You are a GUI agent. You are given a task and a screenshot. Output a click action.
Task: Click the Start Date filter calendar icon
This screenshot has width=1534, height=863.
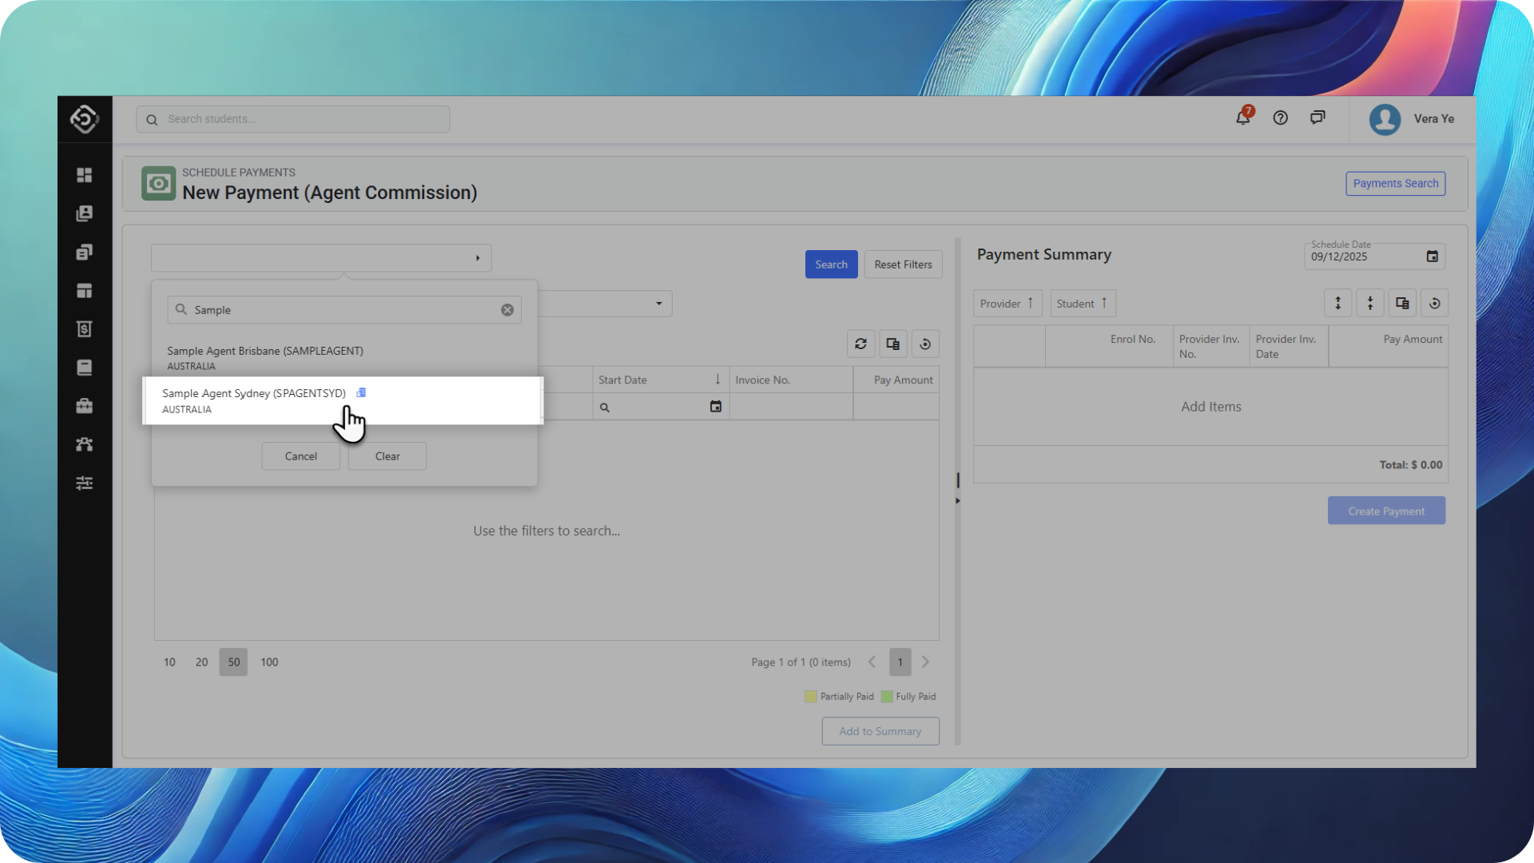[x=715, y=407]
